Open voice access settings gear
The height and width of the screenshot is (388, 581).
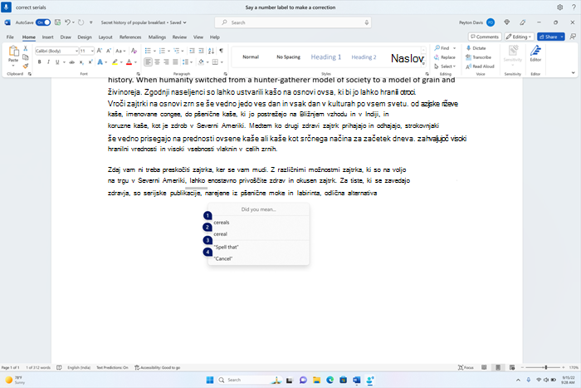[560, 7]
